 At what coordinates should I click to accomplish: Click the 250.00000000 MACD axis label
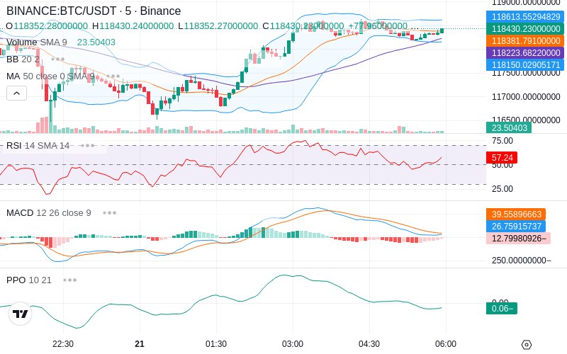point(522,260)
